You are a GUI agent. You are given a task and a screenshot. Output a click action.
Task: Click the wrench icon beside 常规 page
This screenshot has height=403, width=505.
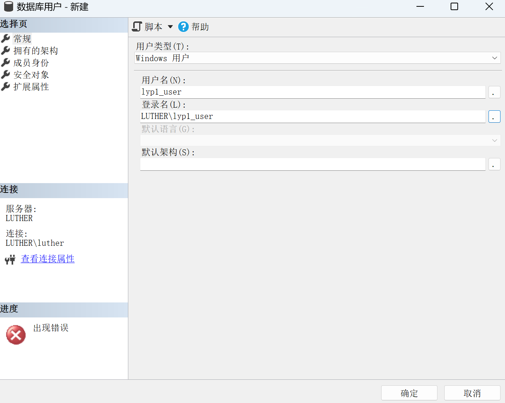pyautogui.click(x=5, y=38)
